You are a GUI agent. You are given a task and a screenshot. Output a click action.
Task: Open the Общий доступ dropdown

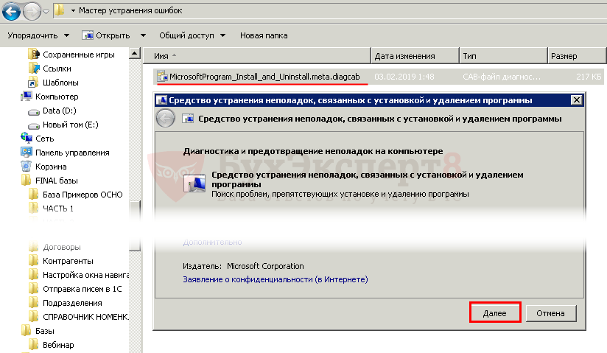tap(192, 35)
